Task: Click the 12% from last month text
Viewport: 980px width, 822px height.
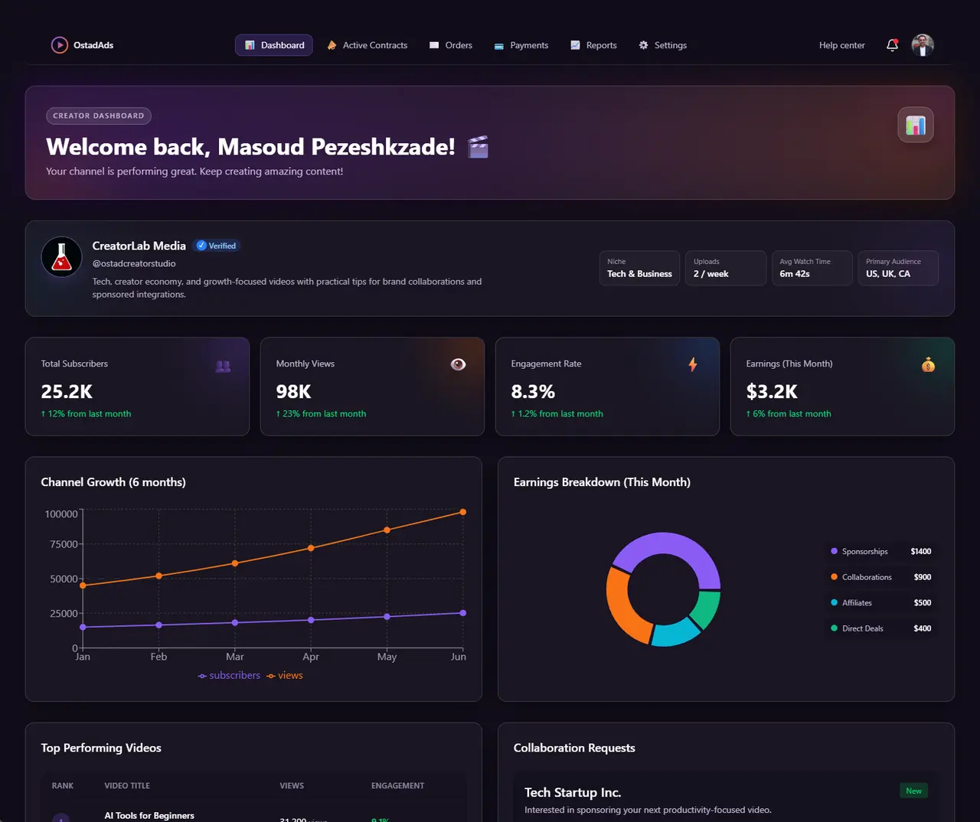Action: click(86, 414)
